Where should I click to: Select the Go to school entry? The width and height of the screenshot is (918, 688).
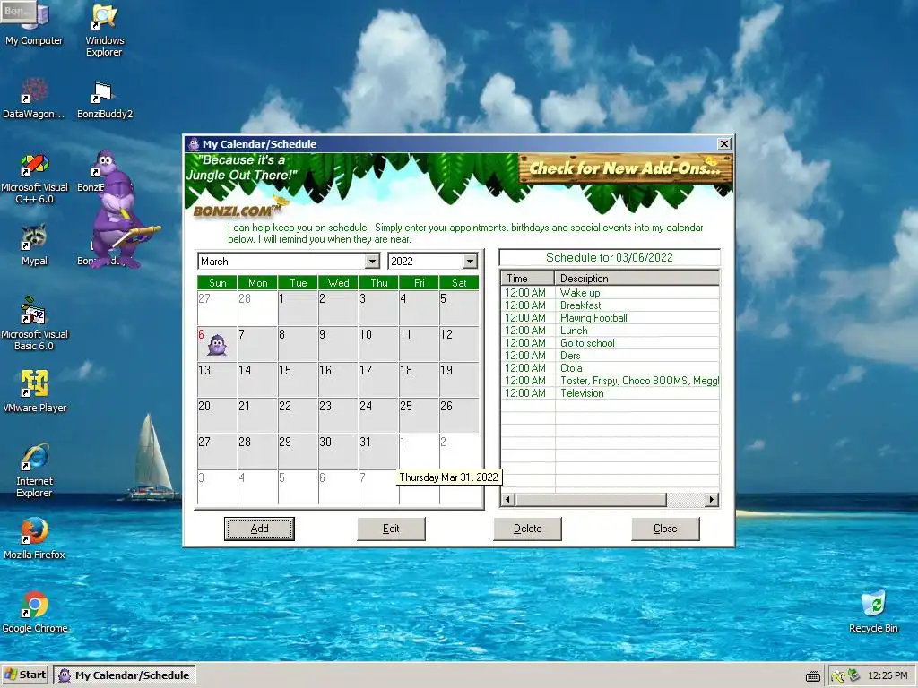(x=611, y=343)
